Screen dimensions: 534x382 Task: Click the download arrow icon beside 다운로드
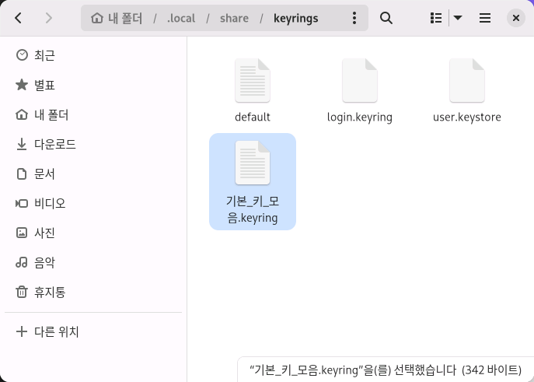[x=22, y=144]
